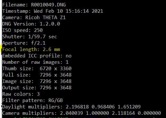
Task: Click the ISO speed 250 text
Action: pyautogui.click(x=22, y=30)
